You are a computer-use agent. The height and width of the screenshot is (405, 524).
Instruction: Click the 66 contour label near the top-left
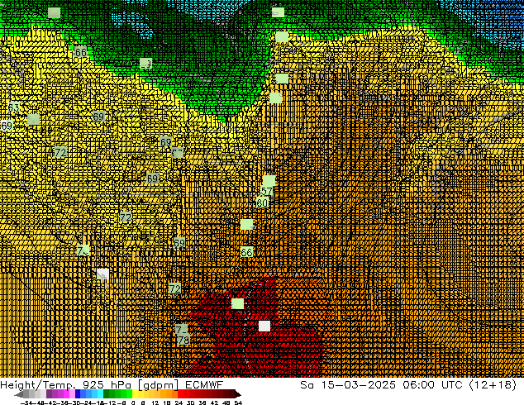80,52
